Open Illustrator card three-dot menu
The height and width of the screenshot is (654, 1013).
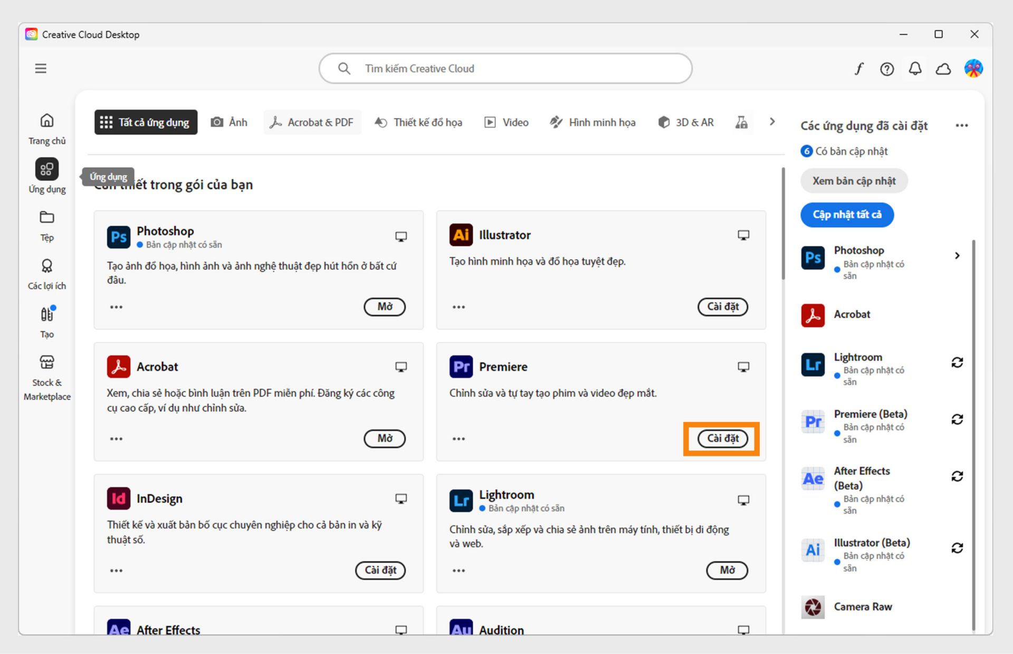[458, 307]
